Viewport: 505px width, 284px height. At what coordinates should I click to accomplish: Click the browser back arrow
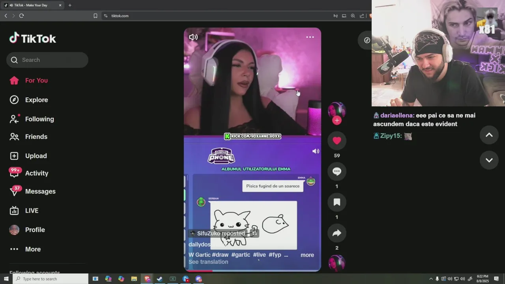point(6,16)
